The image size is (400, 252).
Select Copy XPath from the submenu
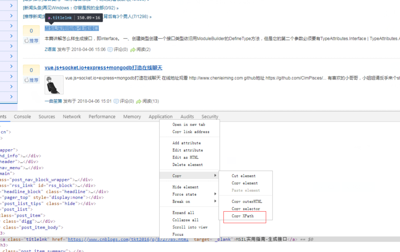pyautogui.click(x=243, y=216)
